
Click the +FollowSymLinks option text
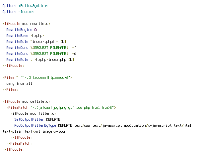33,6
